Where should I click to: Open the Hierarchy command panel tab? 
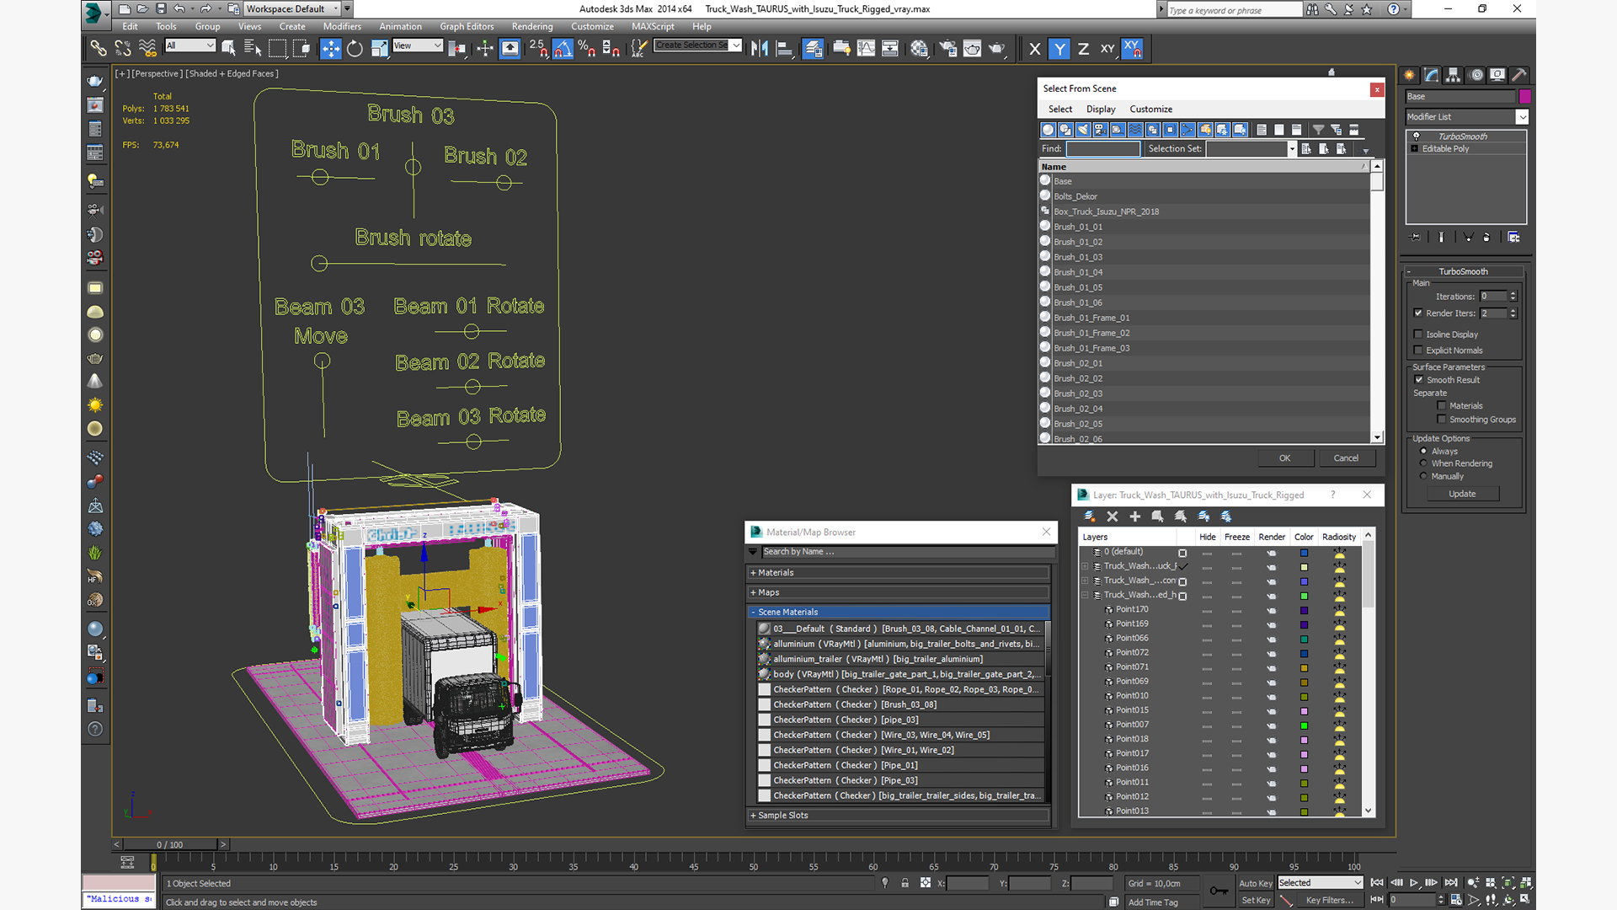click(x=1454, y=75)
